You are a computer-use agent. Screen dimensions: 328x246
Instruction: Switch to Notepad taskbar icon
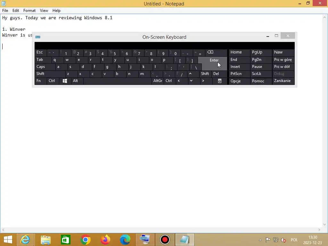click(x=185, y=240)
